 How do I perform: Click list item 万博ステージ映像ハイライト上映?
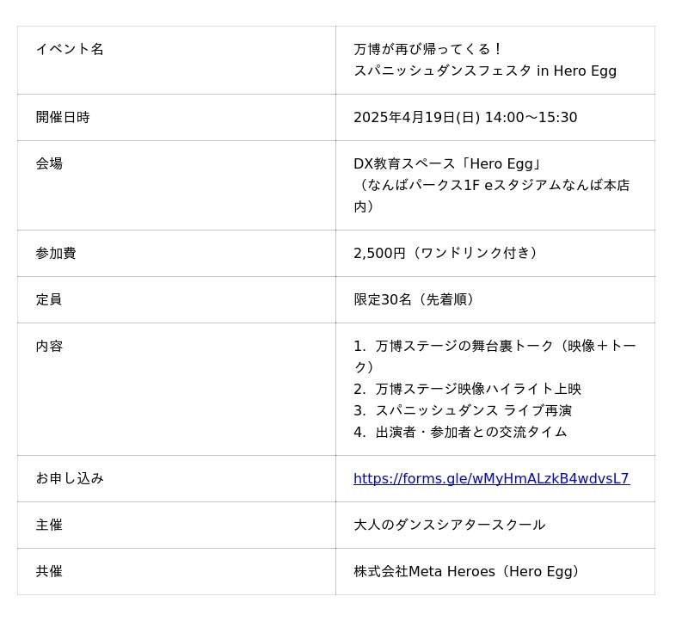(478, 389)
